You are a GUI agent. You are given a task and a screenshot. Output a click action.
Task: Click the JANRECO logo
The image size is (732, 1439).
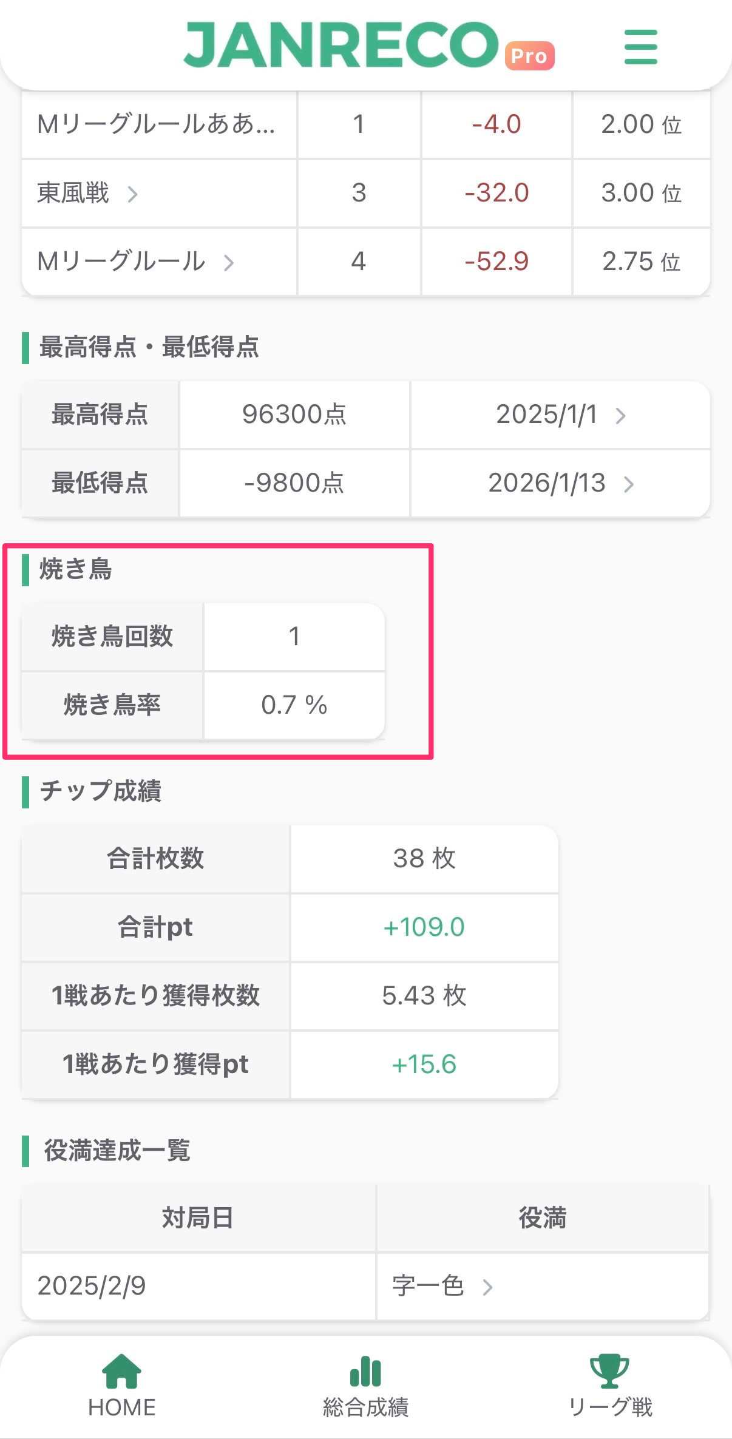coord(341,46)
